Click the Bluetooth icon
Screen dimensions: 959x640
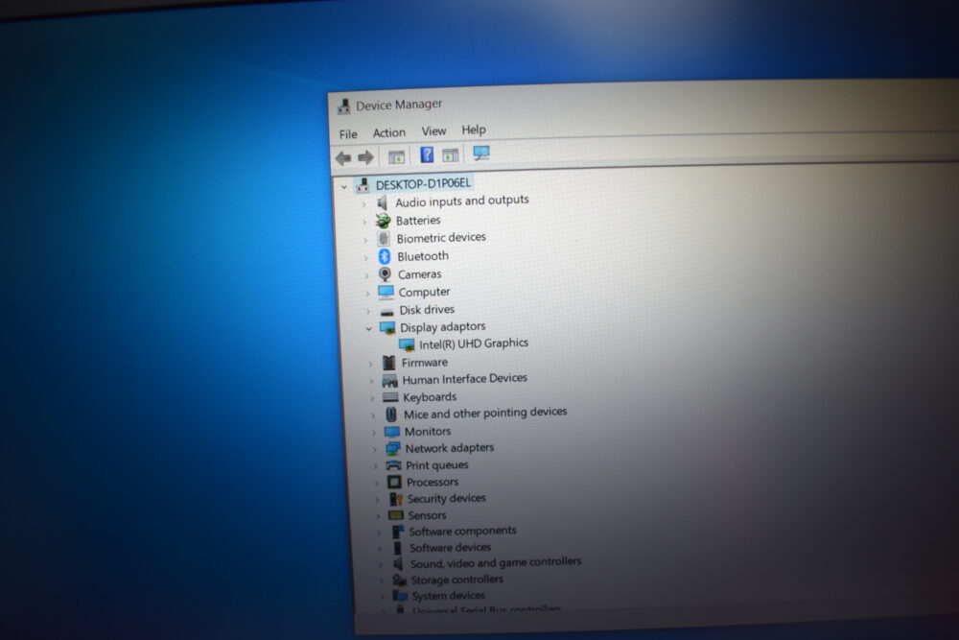coord(385,256)
